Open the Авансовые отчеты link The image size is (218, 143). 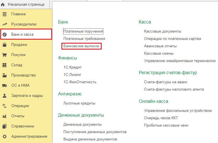[x=160, y=46]
